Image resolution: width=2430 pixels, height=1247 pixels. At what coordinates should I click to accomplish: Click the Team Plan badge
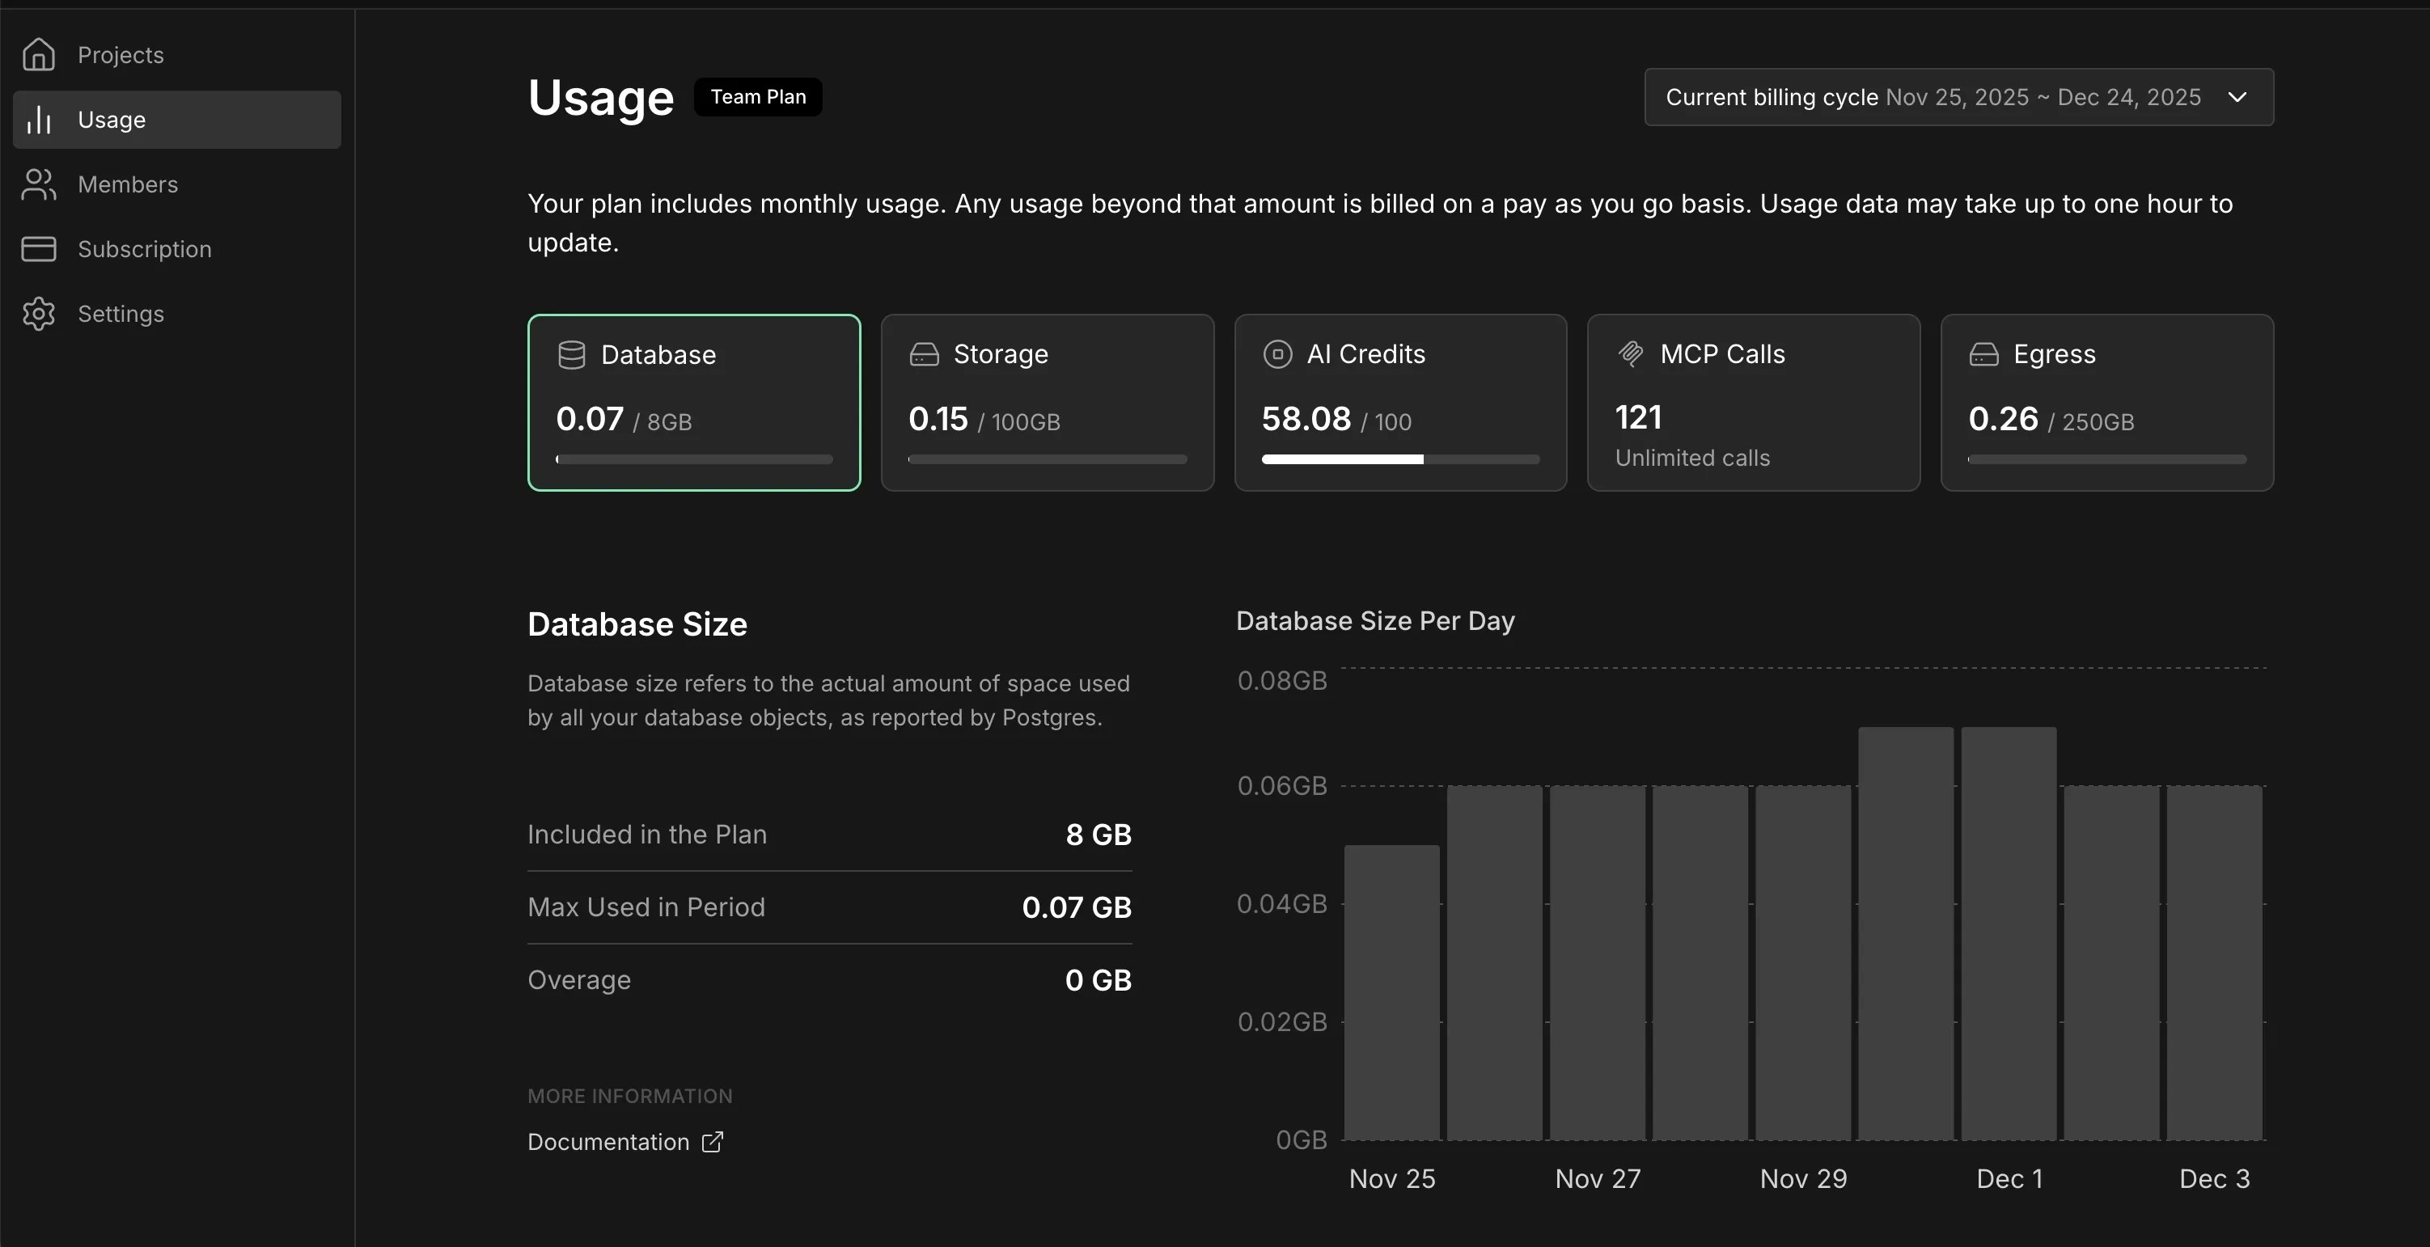click(757, 96)
